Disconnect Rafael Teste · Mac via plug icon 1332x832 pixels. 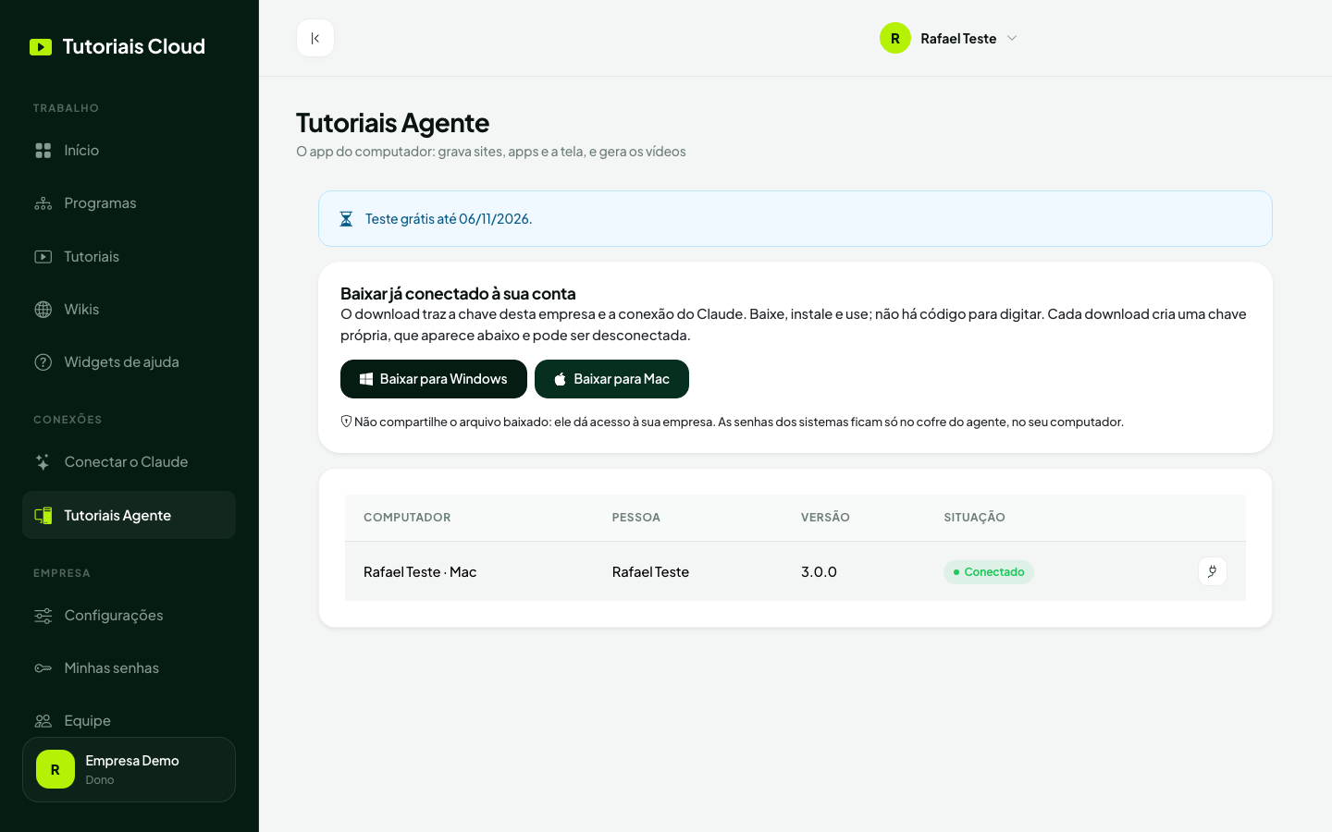point(1213,571)
